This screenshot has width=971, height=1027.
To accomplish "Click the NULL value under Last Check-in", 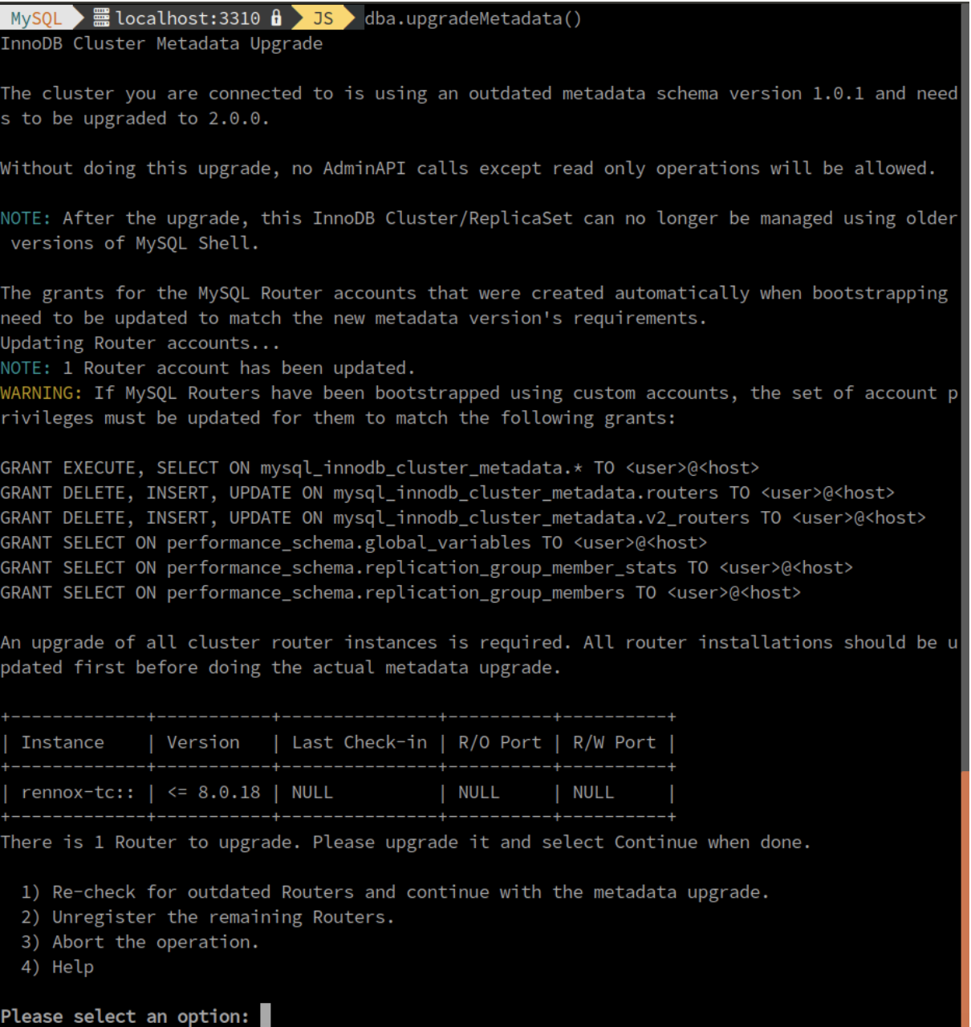I will click(x=312, y=793).
